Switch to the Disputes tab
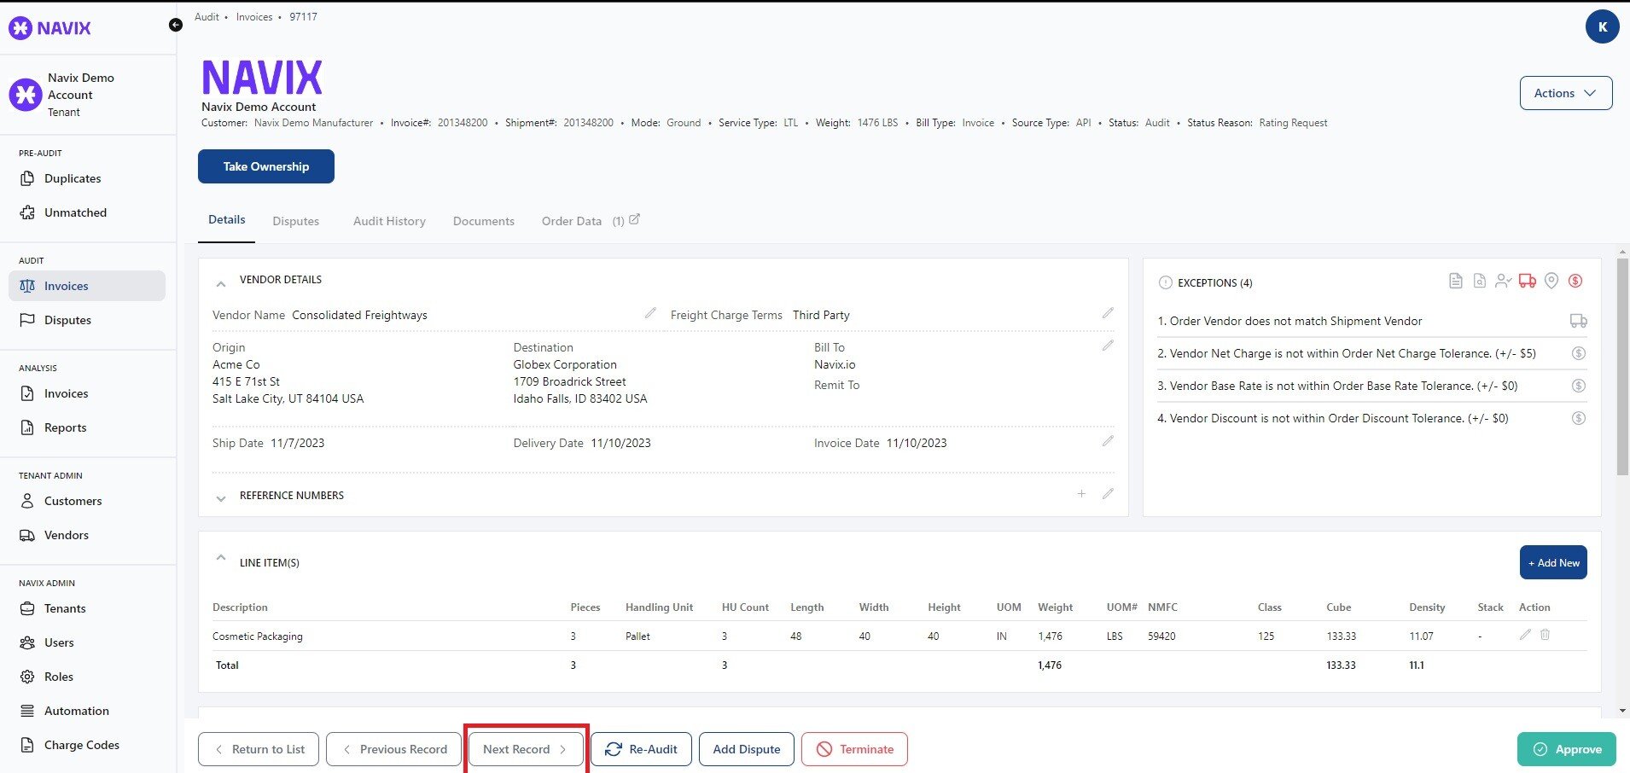This screenshot has width=1630, height=773. [295, 221]
